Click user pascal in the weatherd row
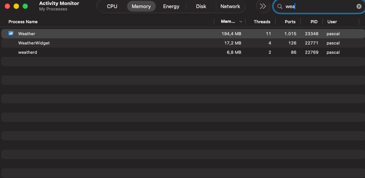This screenshot has width=365, height=178. (x=333, y=52)
